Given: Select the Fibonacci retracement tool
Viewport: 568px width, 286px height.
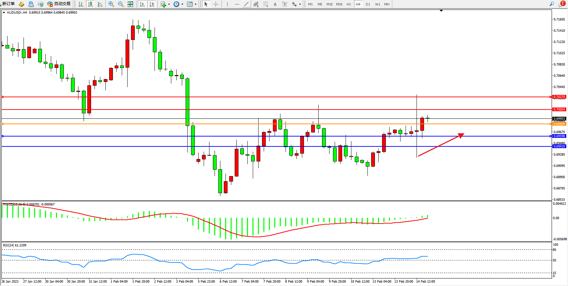Looking at the screenshot, I should (265, 4).
